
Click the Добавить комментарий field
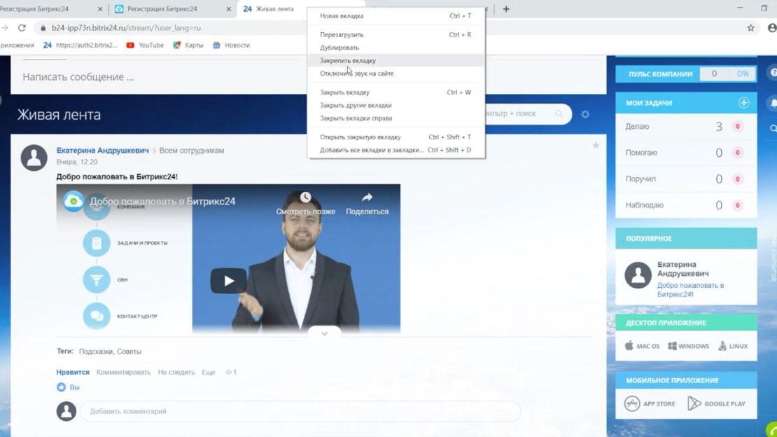pyautogui.click(x=300, y=411)
